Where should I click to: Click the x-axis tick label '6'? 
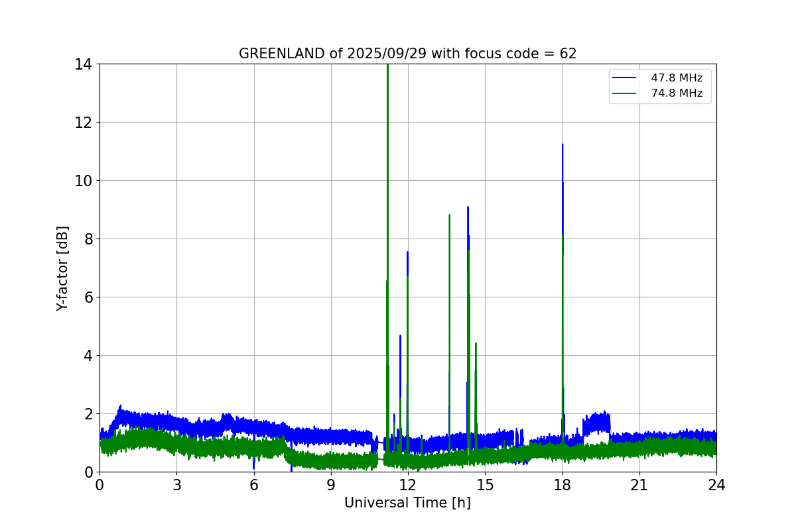coord(253,485)
